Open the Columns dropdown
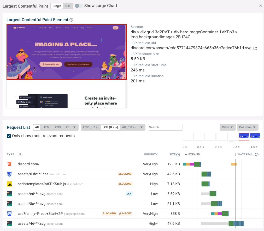264x231 pixels. [248, 127]
